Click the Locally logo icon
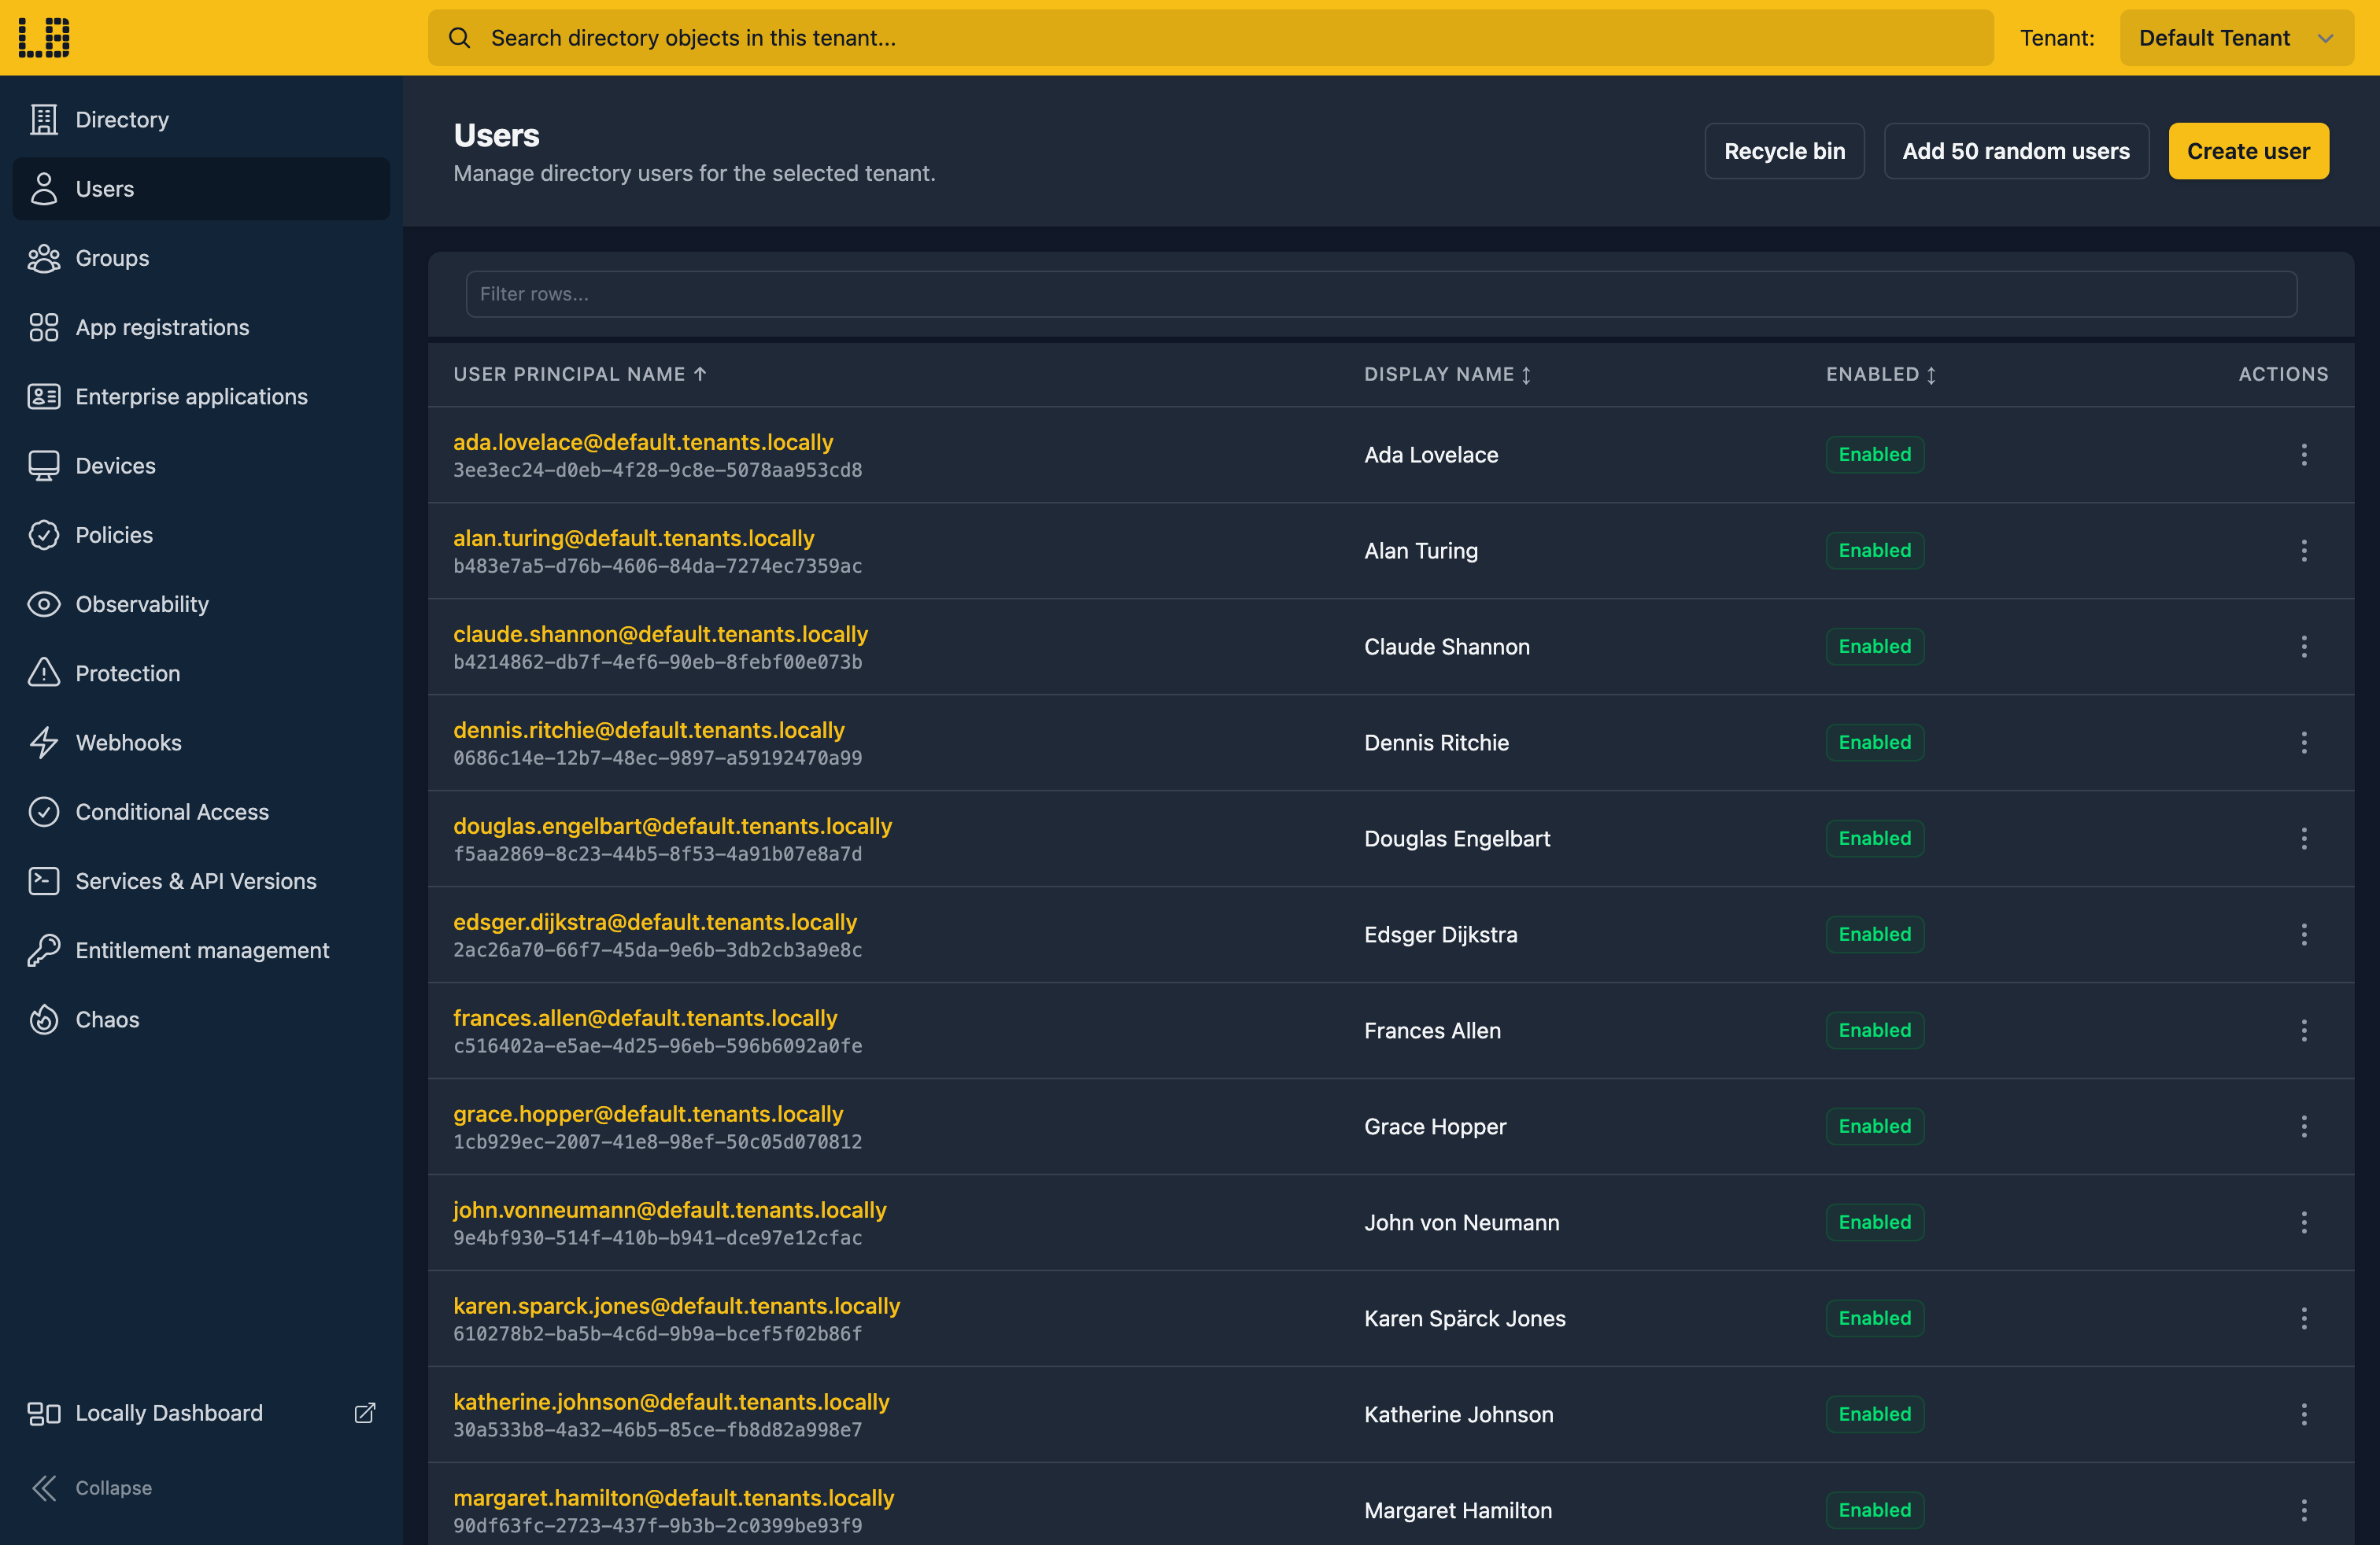The width and height of the screenshot is (2380, 1545). [44, 37]
